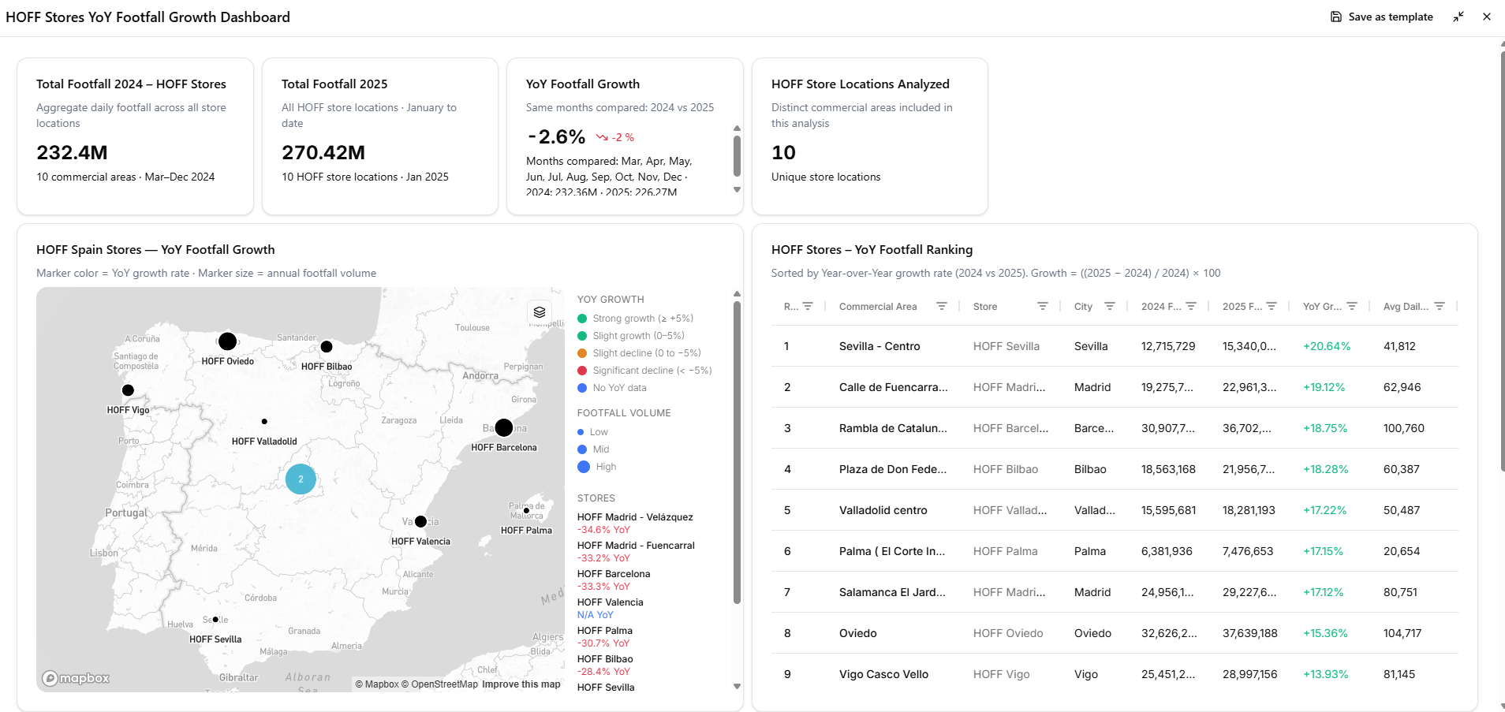Open the map layers icon on the map
The height and width of the screenshot is (712, 1505).
coord(540,312)
